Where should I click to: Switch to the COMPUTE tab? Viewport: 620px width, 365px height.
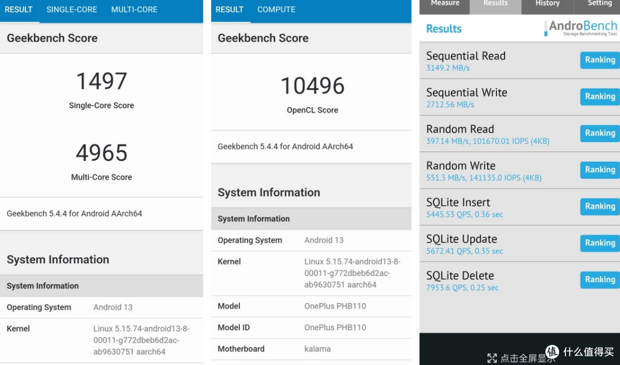276,10
